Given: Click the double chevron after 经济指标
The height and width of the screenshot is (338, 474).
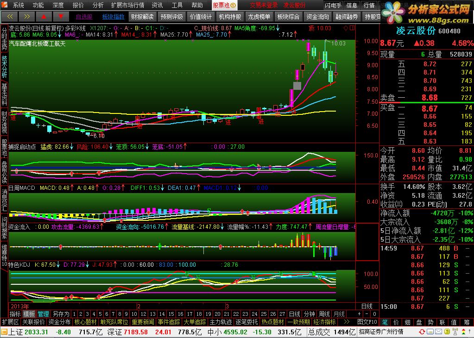Looking at the screenshot, I should [x=347, y=322].
